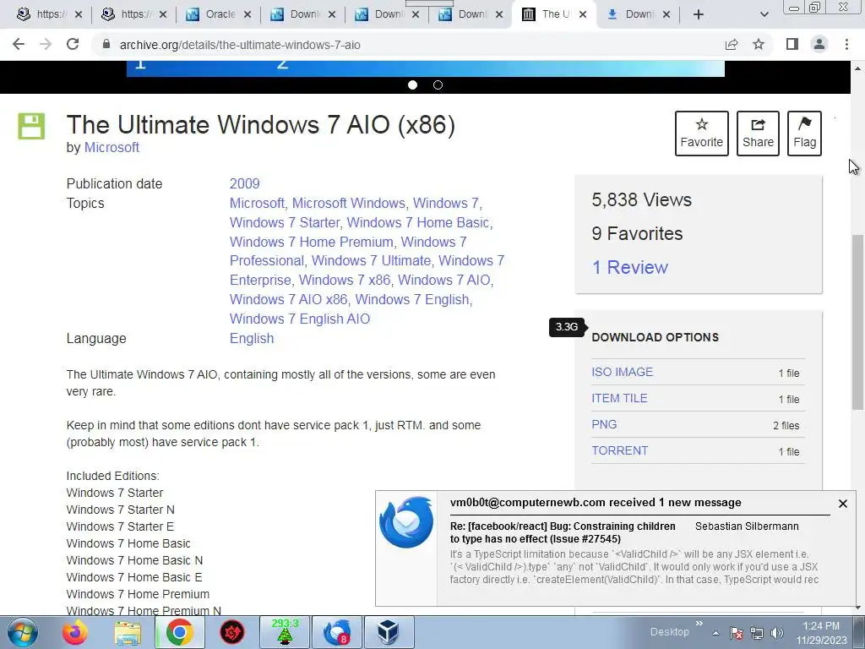
Task: Open the PNG download option
Action: point(604,424)
